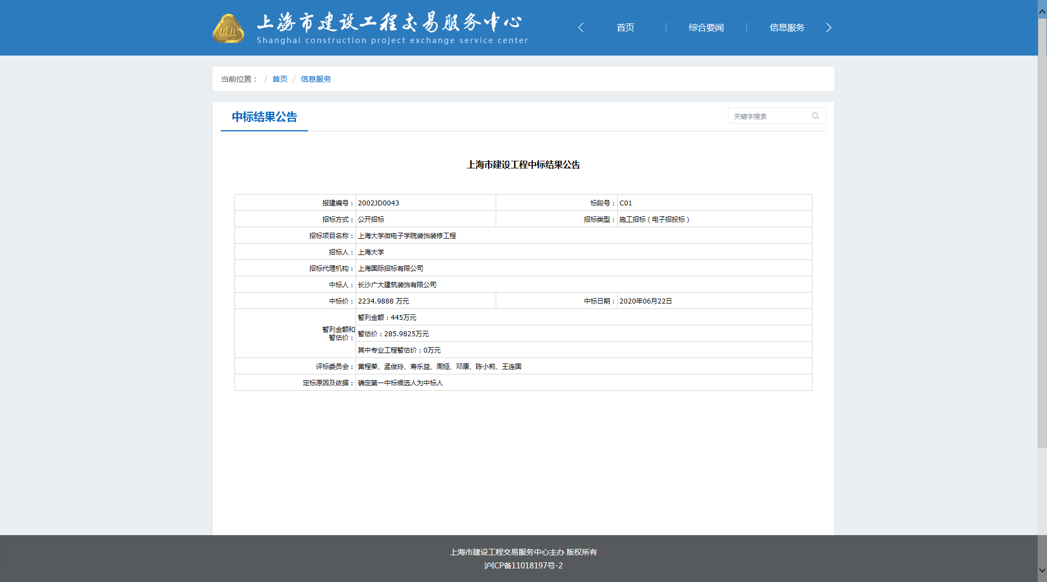
Task: Click the label 报建编号：
Action: (x=339, y=203)
